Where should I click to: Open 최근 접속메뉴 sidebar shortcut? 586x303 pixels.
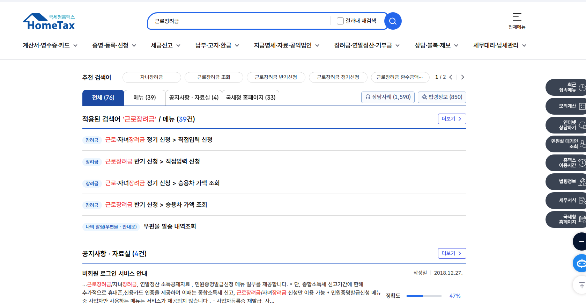coord(566,87)
